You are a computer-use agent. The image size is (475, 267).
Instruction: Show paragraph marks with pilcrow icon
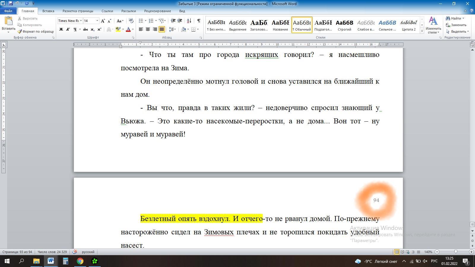click(x=199, y=21)
